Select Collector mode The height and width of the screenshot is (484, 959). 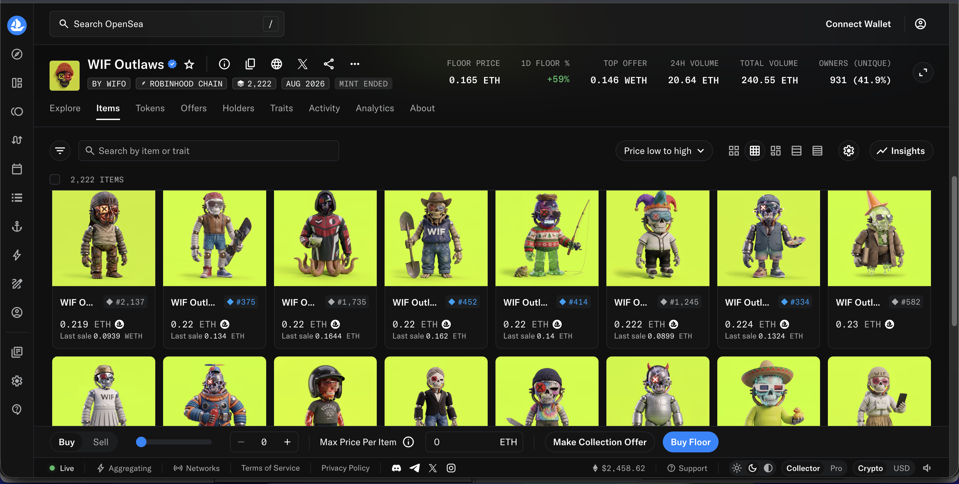click(x=803, y=468)
